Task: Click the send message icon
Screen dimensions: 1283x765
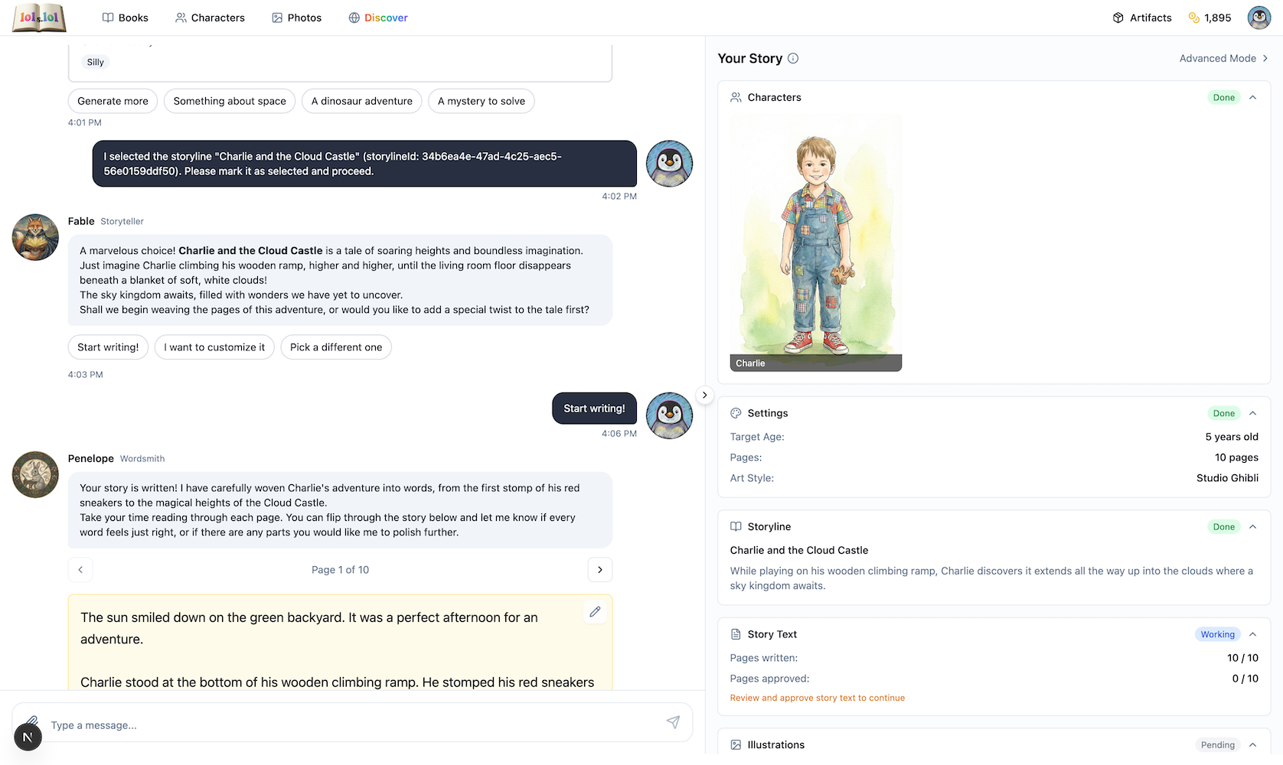Action: point(674,722)
